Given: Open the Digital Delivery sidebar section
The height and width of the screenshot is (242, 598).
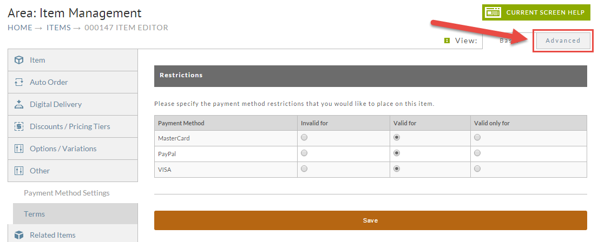Looking at the screenshot, I should point(73,104).
